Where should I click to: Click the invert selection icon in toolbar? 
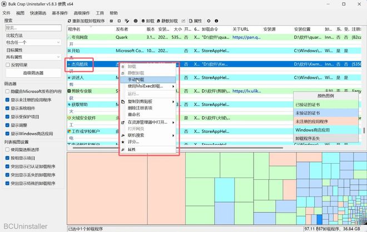[127, 21]
